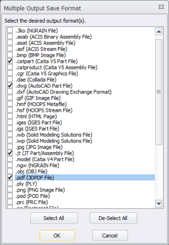Enable .bmp BMP Image File checkbox
This screenshot has width=169, height=245.
[10, 55]
